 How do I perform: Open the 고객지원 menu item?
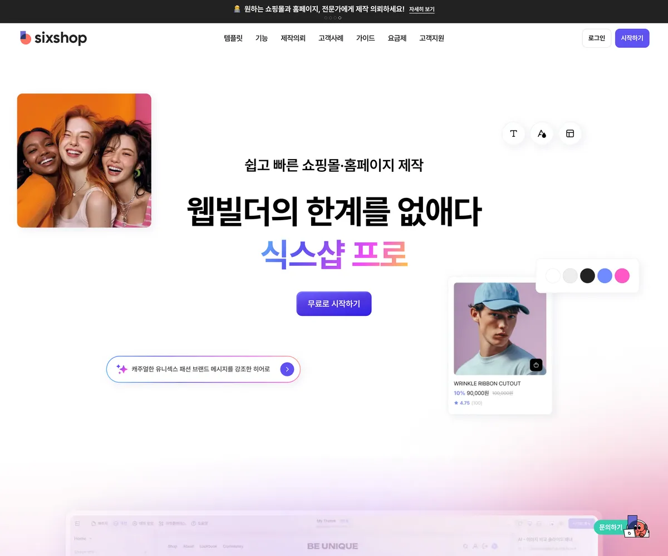432,38
